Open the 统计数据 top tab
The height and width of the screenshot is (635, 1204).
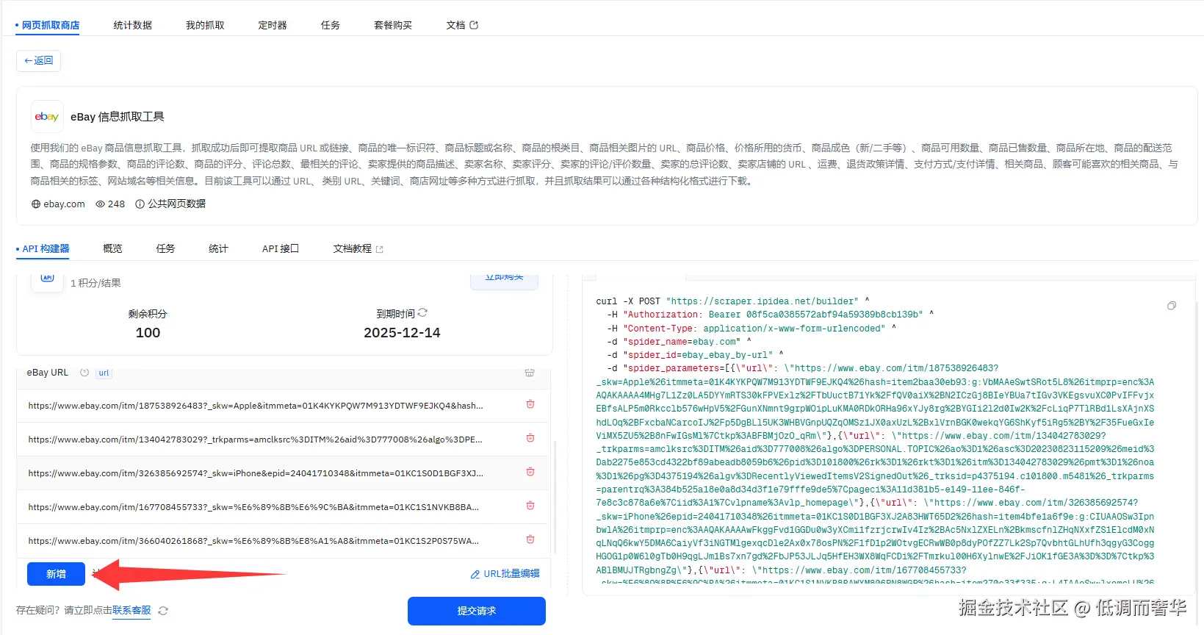click(133, 25)
